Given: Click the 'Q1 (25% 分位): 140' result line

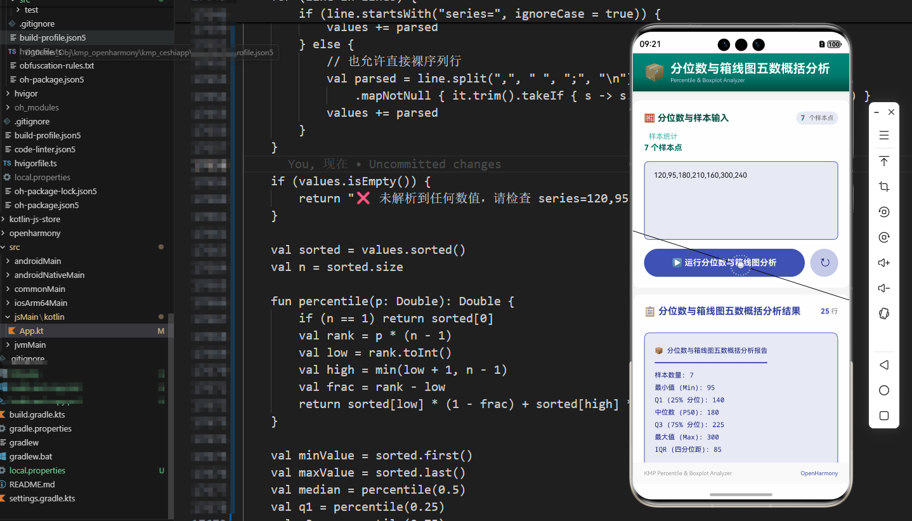Looking at the screenshot, I should (689, 400).
